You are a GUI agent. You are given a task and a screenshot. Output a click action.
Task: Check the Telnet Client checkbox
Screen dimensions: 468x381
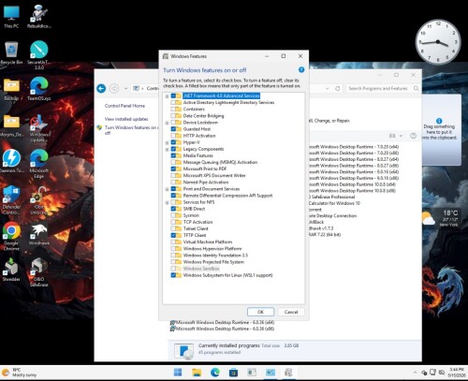tap(173, 228)
